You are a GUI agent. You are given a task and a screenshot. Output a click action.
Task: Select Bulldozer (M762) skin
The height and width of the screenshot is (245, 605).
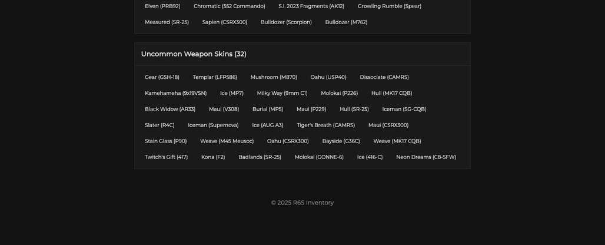coord(346,22)
